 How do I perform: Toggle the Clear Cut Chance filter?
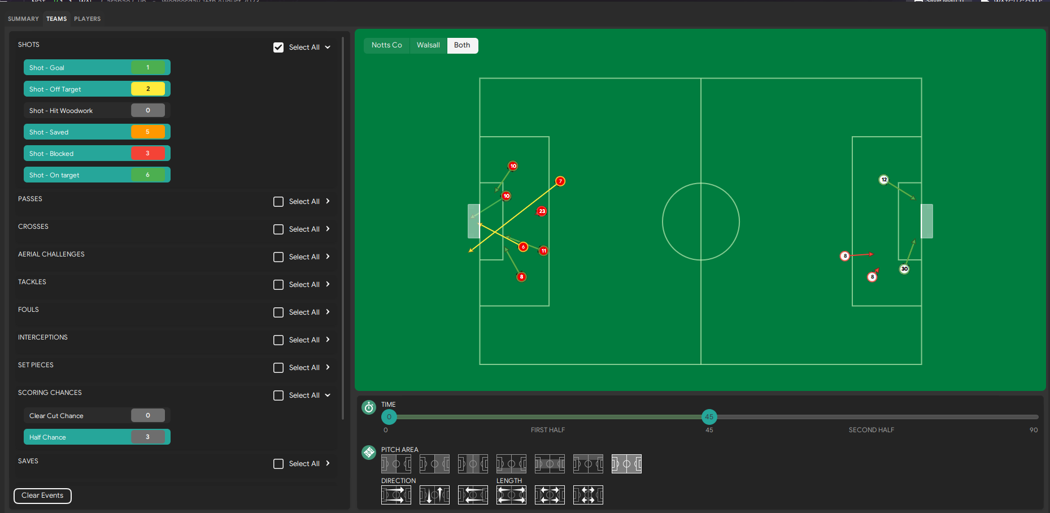coord(97,416)
